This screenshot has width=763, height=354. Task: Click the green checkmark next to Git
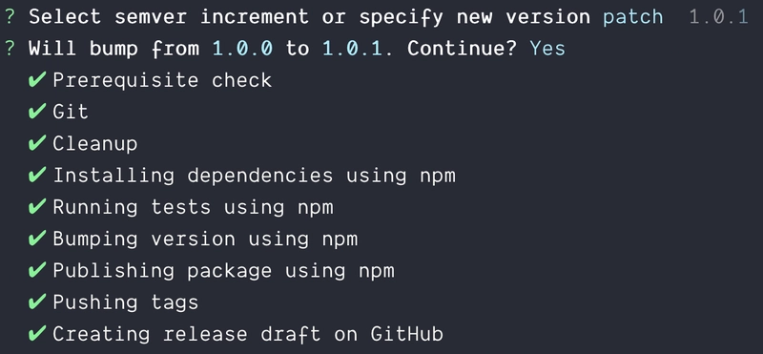(x=37, y=111)
